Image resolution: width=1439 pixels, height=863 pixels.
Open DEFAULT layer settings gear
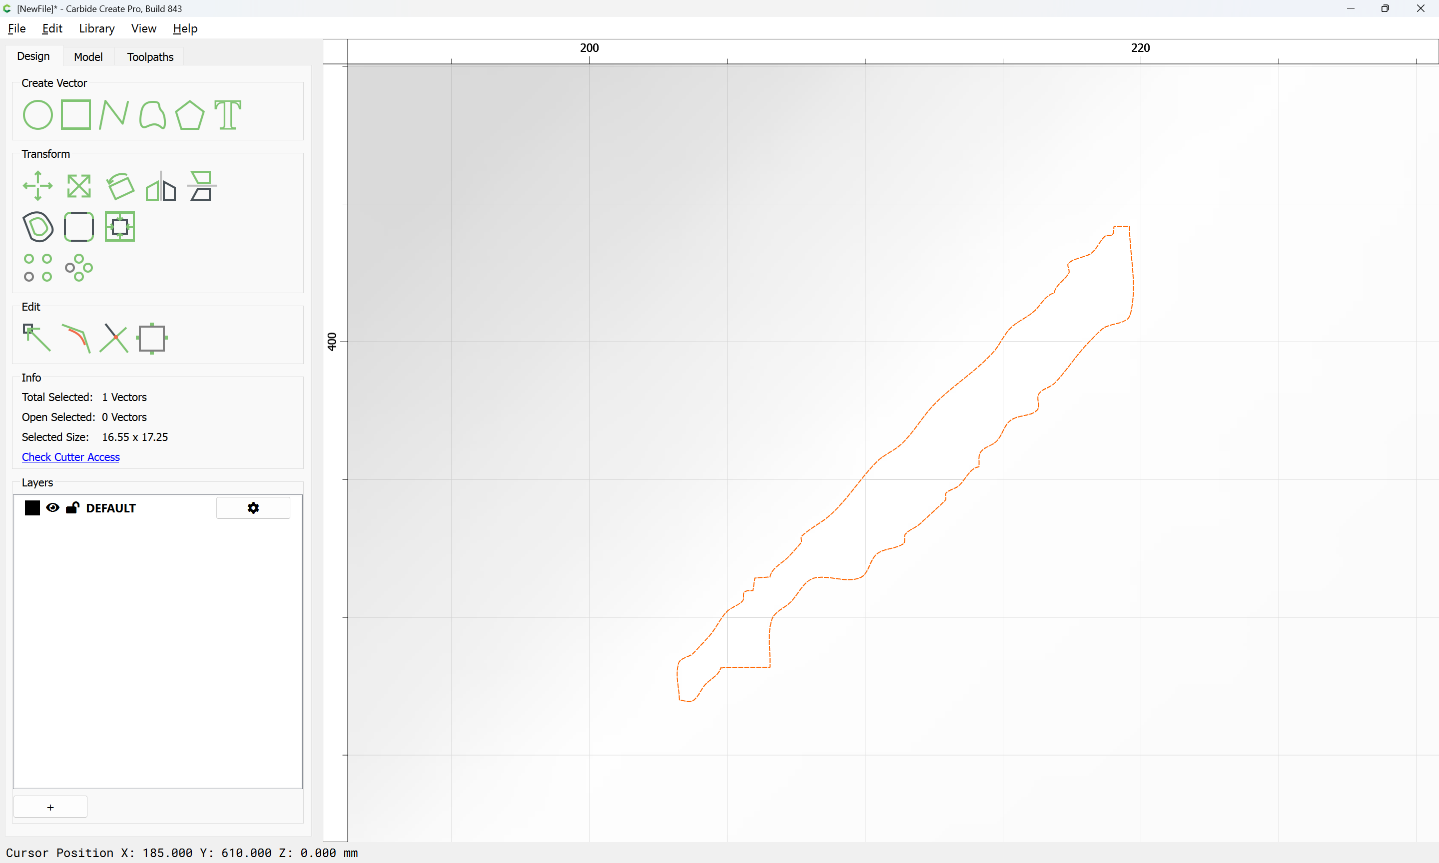(x=253, y=508)
